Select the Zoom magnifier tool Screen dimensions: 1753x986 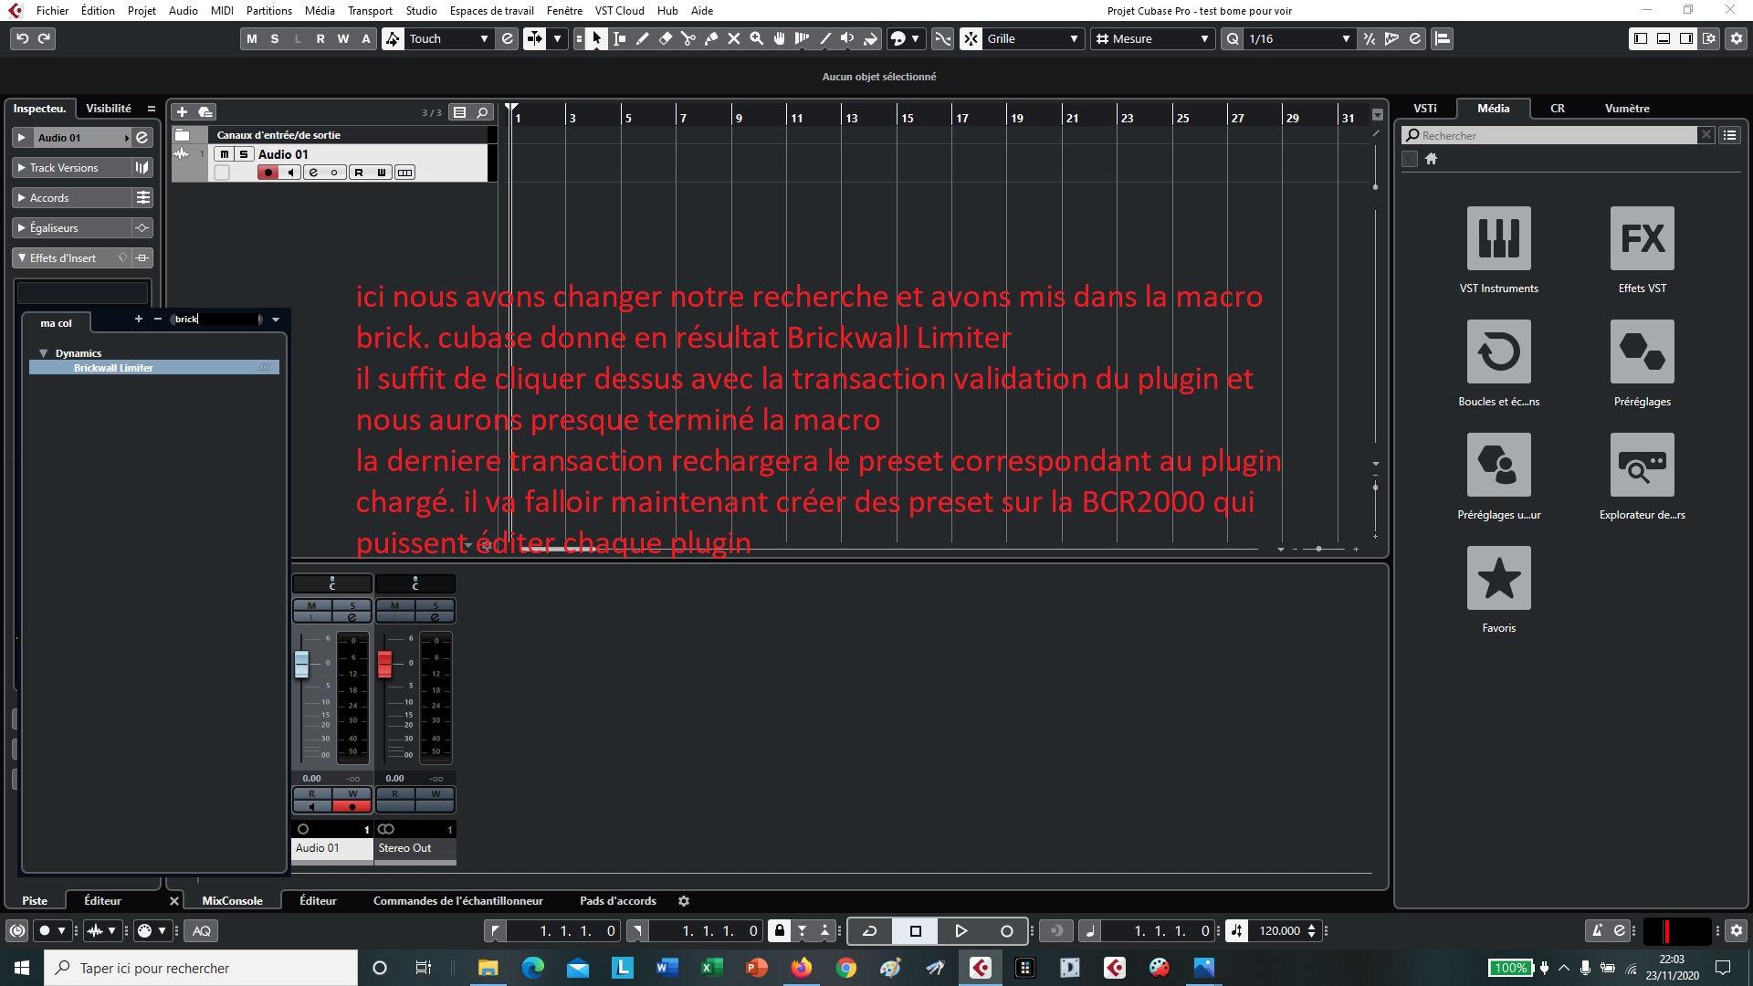(757, 38)
